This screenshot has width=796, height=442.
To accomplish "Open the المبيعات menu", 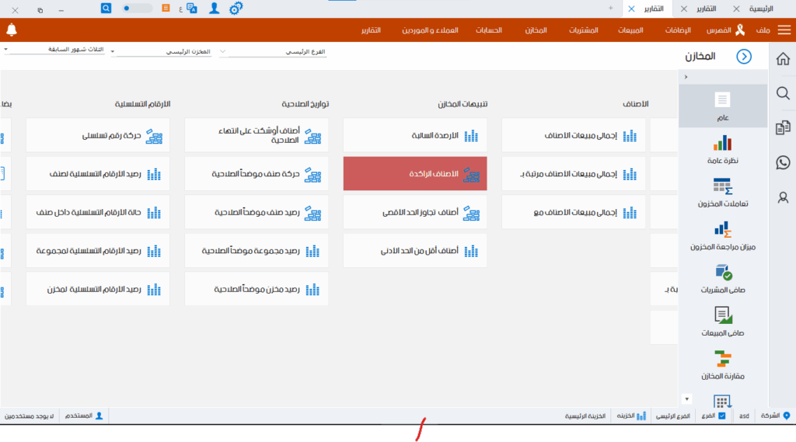I will click(630, 30).
